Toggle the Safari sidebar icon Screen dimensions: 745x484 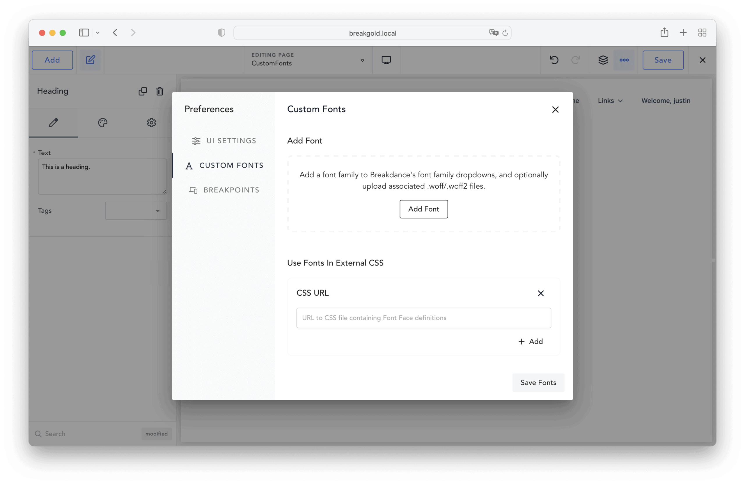click(x=84, y=33)
